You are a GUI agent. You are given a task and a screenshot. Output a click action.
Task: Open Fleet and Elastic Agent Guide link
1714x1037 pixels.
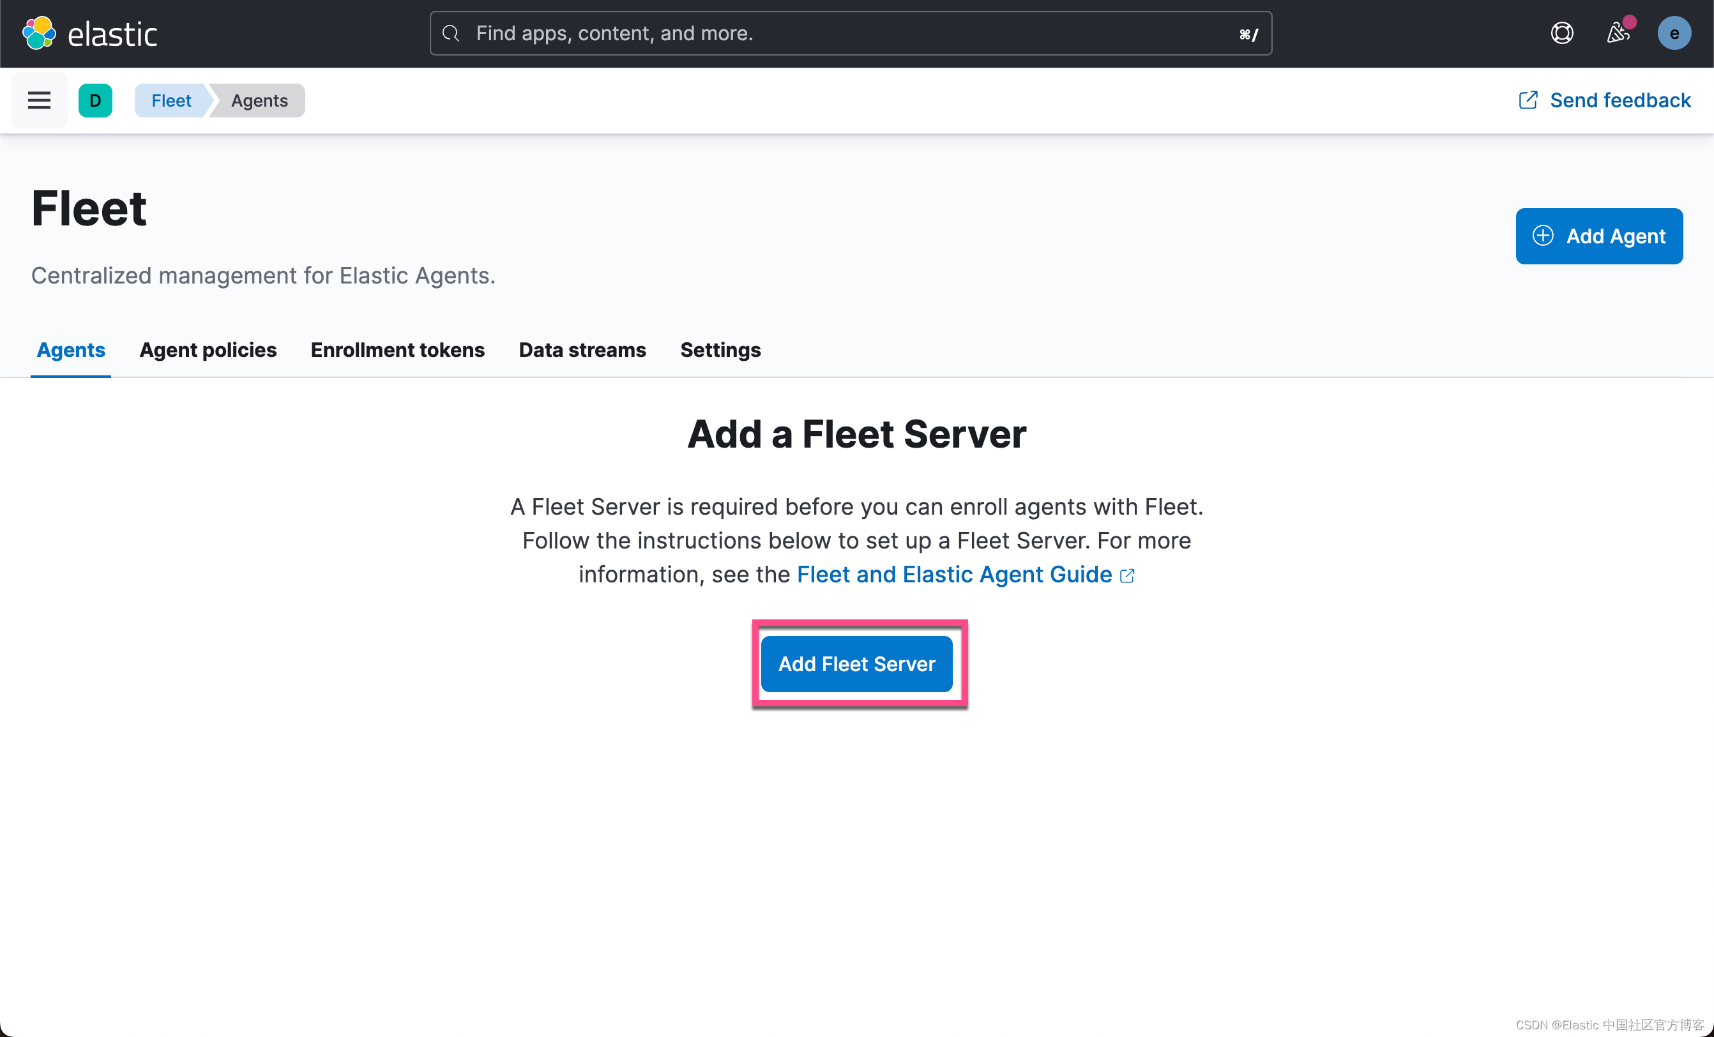[x=953, y=575]
